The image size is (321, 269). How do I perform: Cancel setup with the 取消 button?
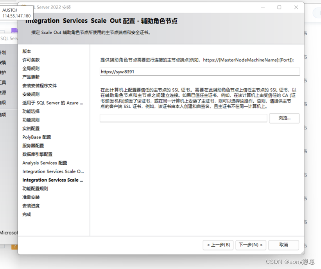(x=283, y=245)
